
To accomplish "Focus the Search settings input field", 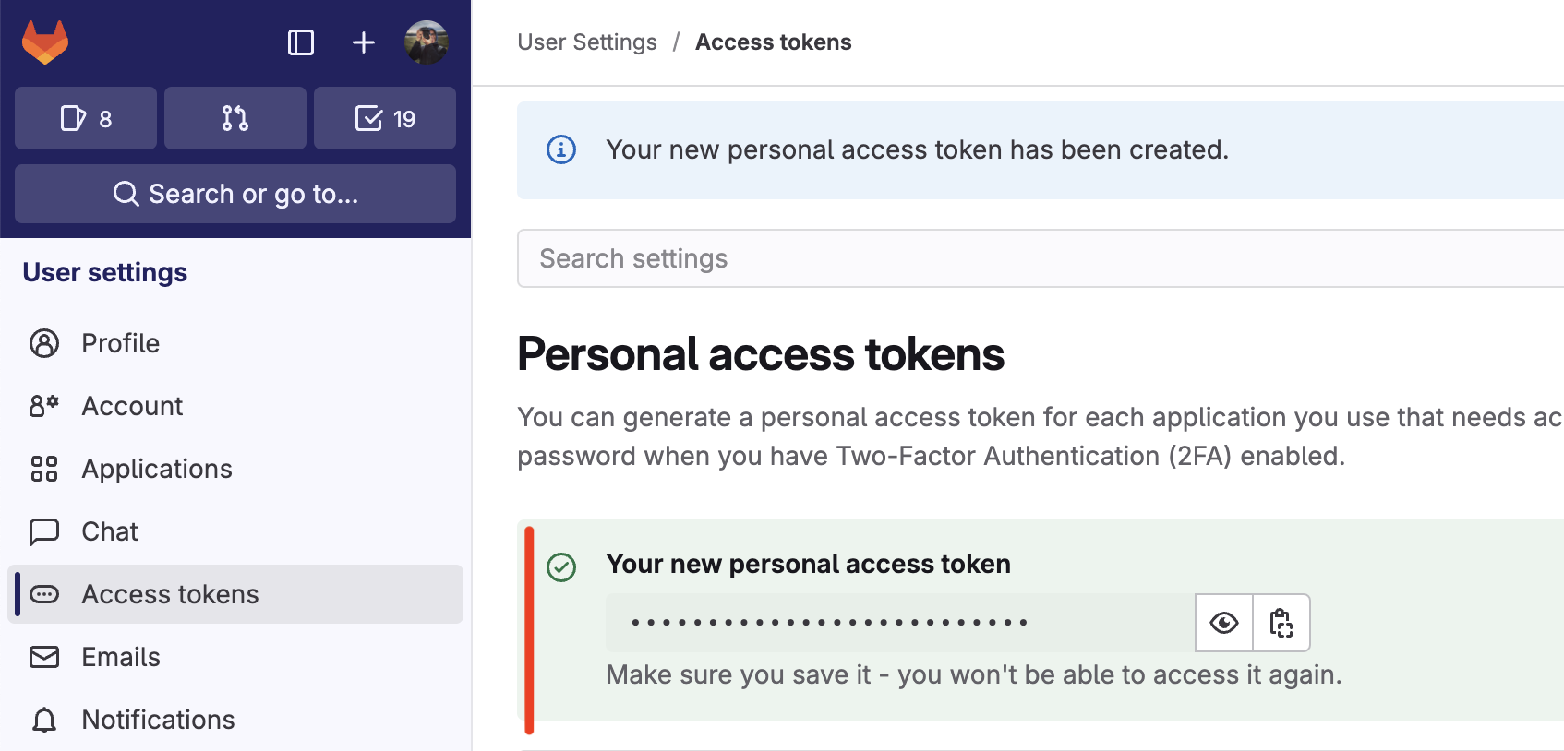I will click(x=1034, y=258).
